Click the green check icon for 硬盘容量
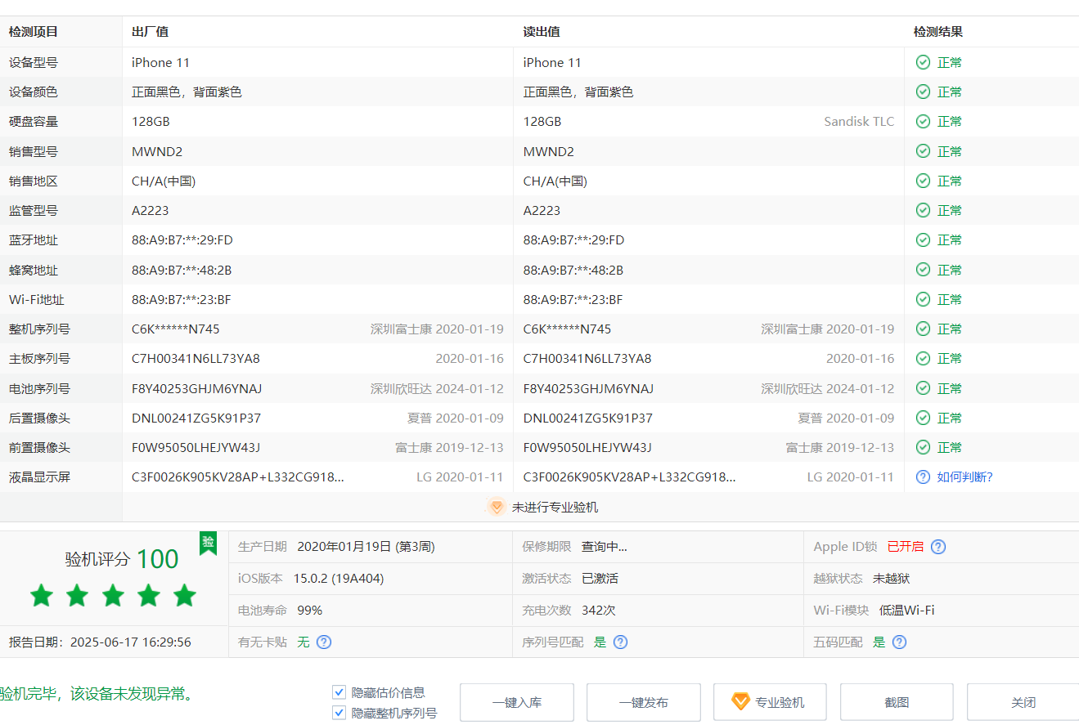1079x725 pixels. [x=923, y=121]
